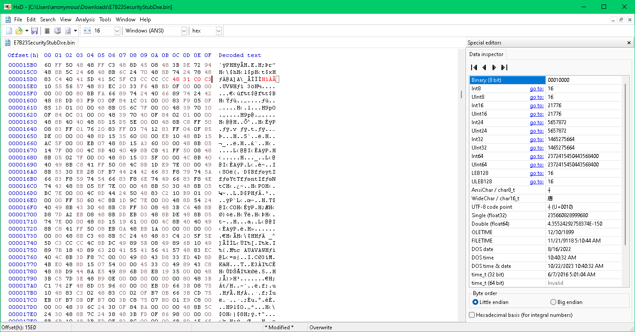
Task: Open the bytes per row combo box showing 16
Action: [107, 31]
